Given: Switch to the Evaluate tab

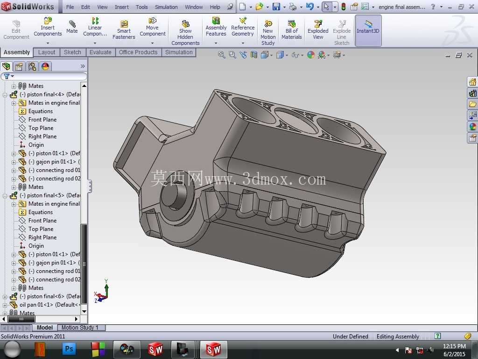Looking at the screenshot, I should pos(100,52).
